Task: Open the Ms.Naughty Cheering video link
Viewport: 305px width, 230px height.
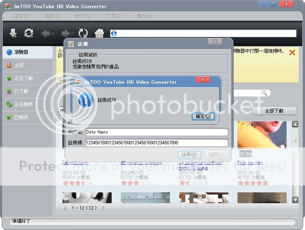Action: pos(142,162)
